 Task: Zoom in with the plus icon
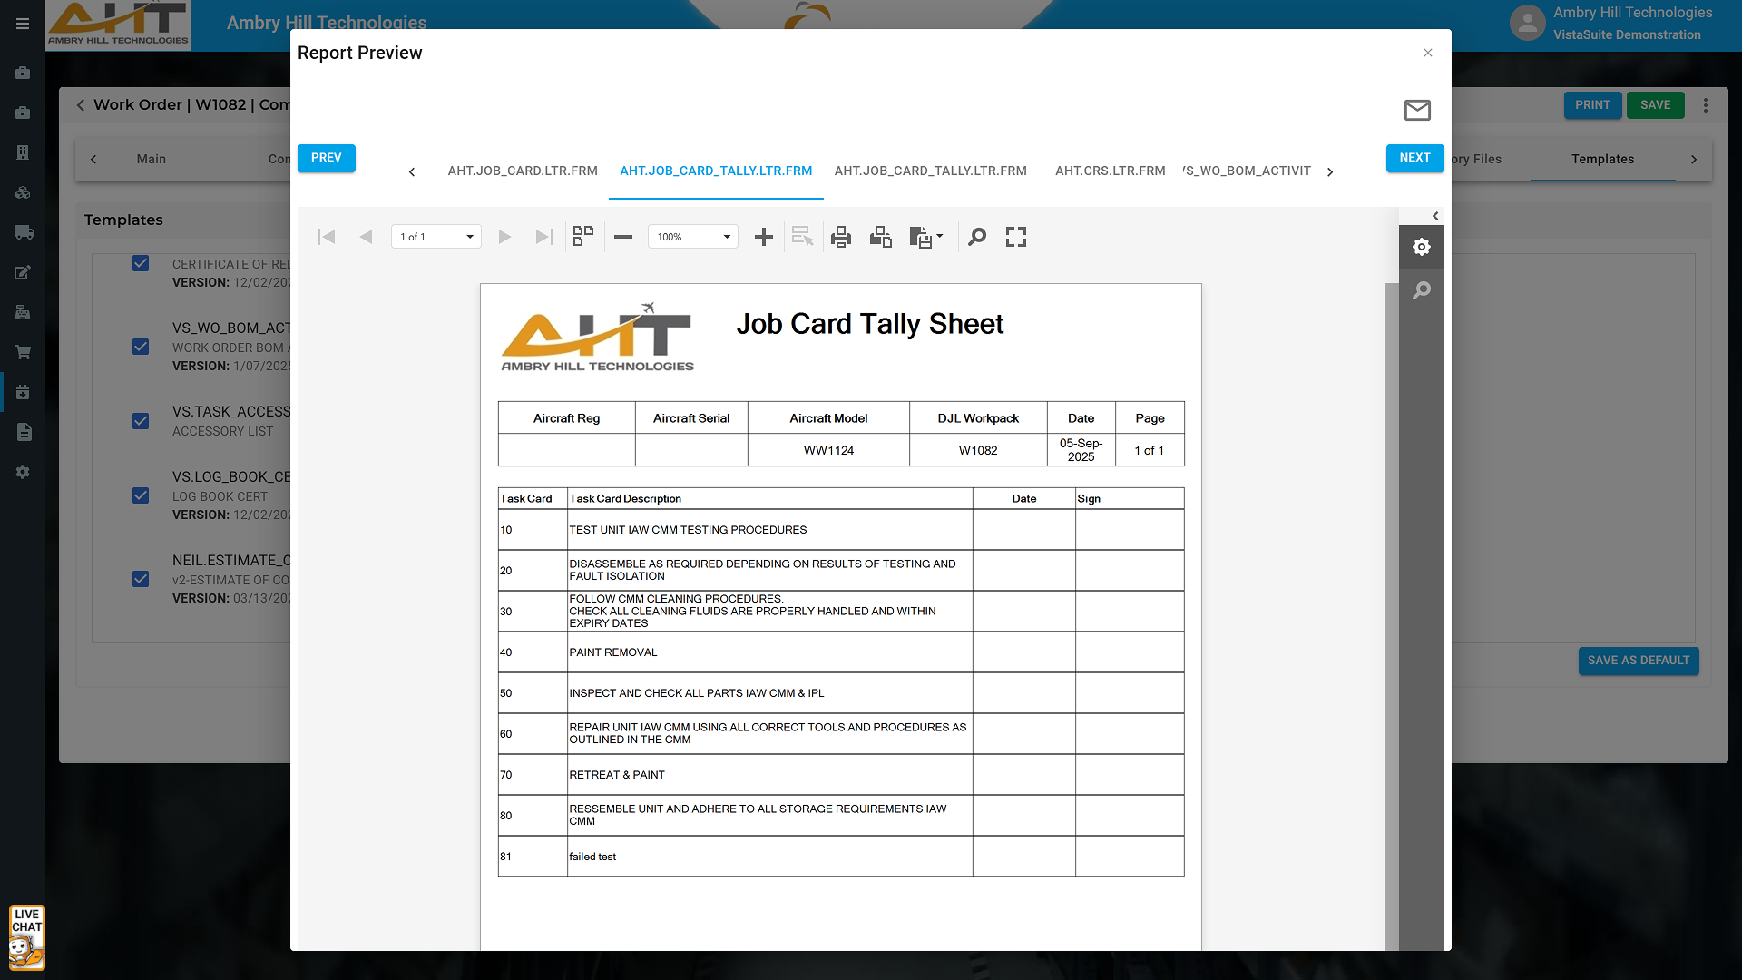[x=764, y=237]
